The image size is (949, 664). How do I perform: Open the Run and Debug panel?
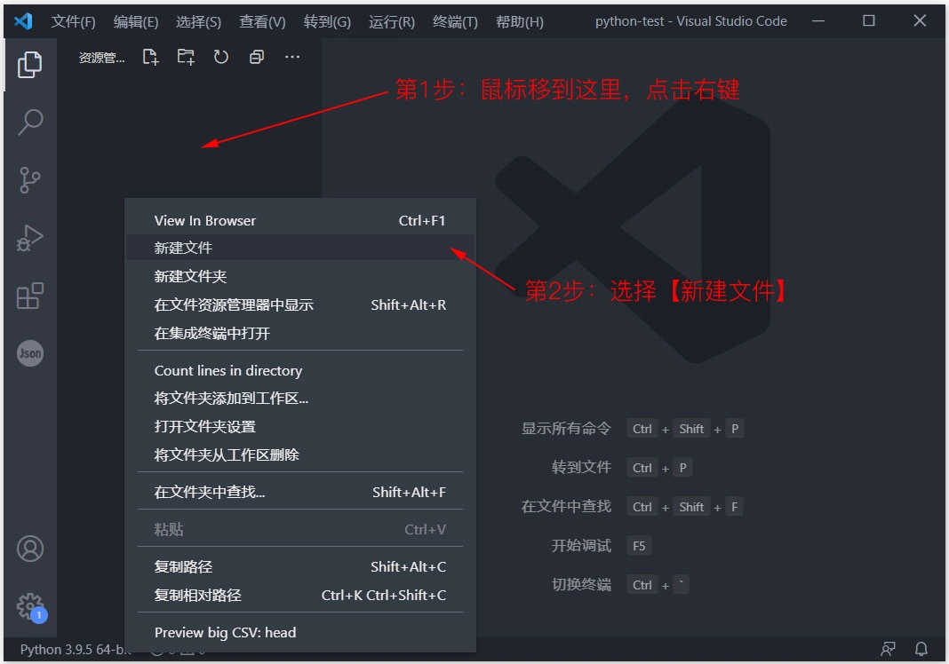point(30,237)
